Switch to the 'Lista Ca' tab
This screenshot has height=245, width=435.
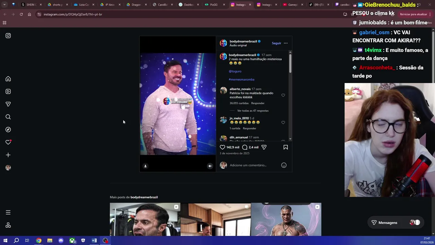[84, 5]
